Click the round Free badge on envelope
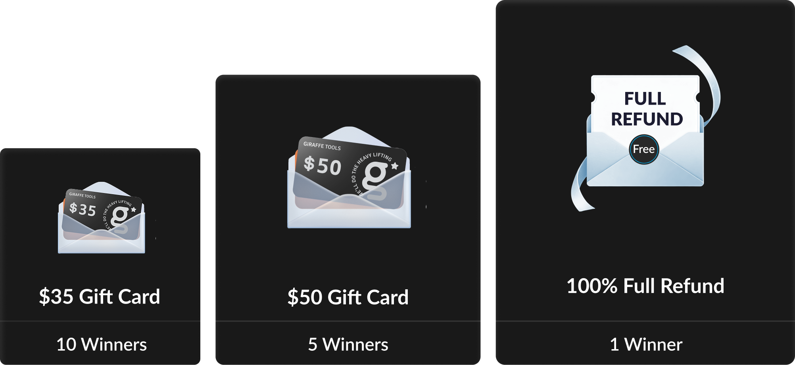795x365 pixels. coord(644,149)
